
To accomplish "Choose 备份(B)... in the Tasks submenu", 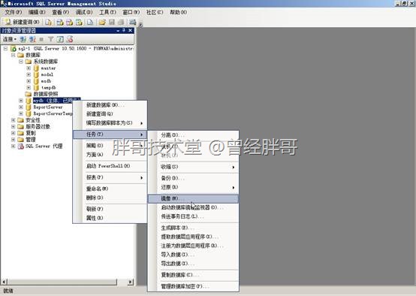I will pyautogui.click(x=193, y=178).
